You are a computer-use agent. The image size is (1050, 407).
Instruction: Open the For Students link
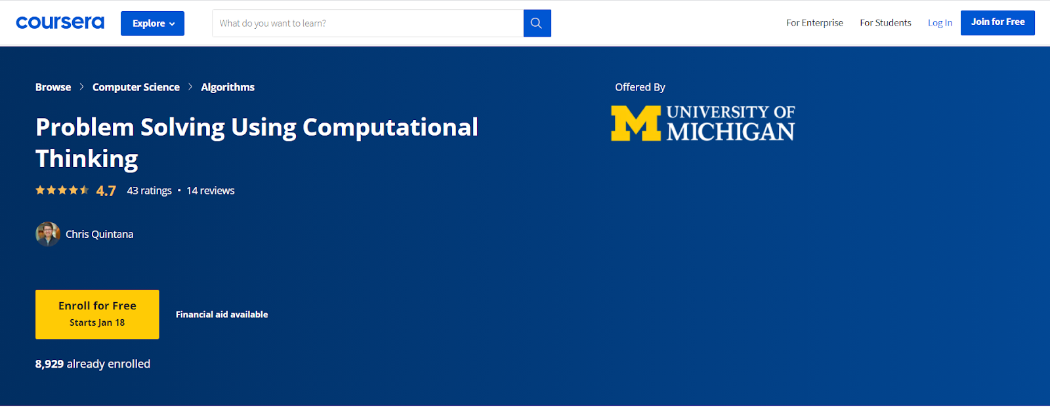885,23
